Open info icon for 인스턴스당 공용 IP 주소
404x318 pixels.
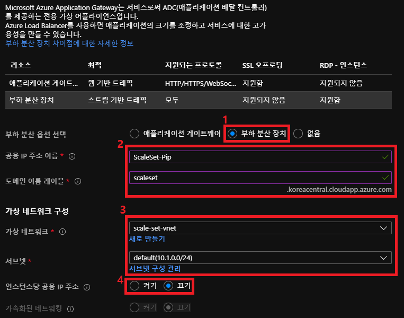(x=87, y=287)
